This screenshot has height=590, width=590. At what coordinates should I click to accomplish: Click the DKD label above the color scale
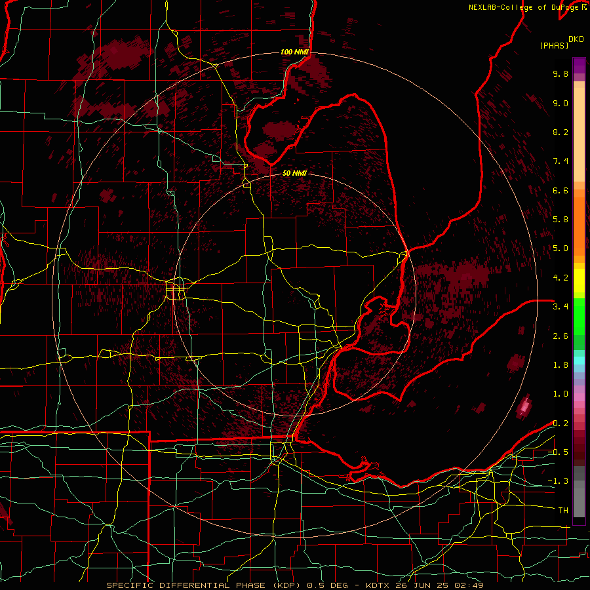(576, 39)
